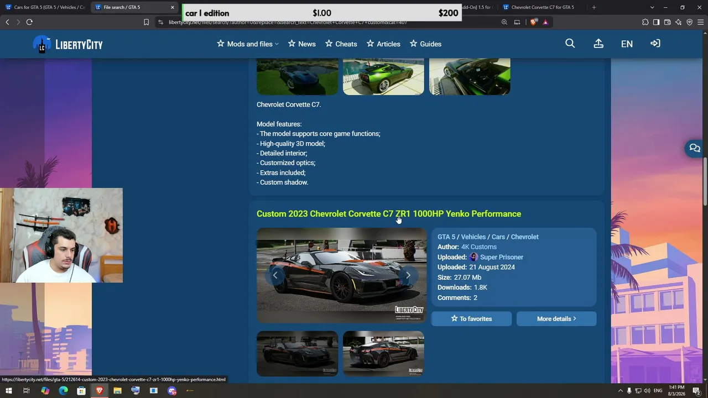This screenshot has width=708, height=398.
Task: Bookmark this page icon
Action: [146, 22]
